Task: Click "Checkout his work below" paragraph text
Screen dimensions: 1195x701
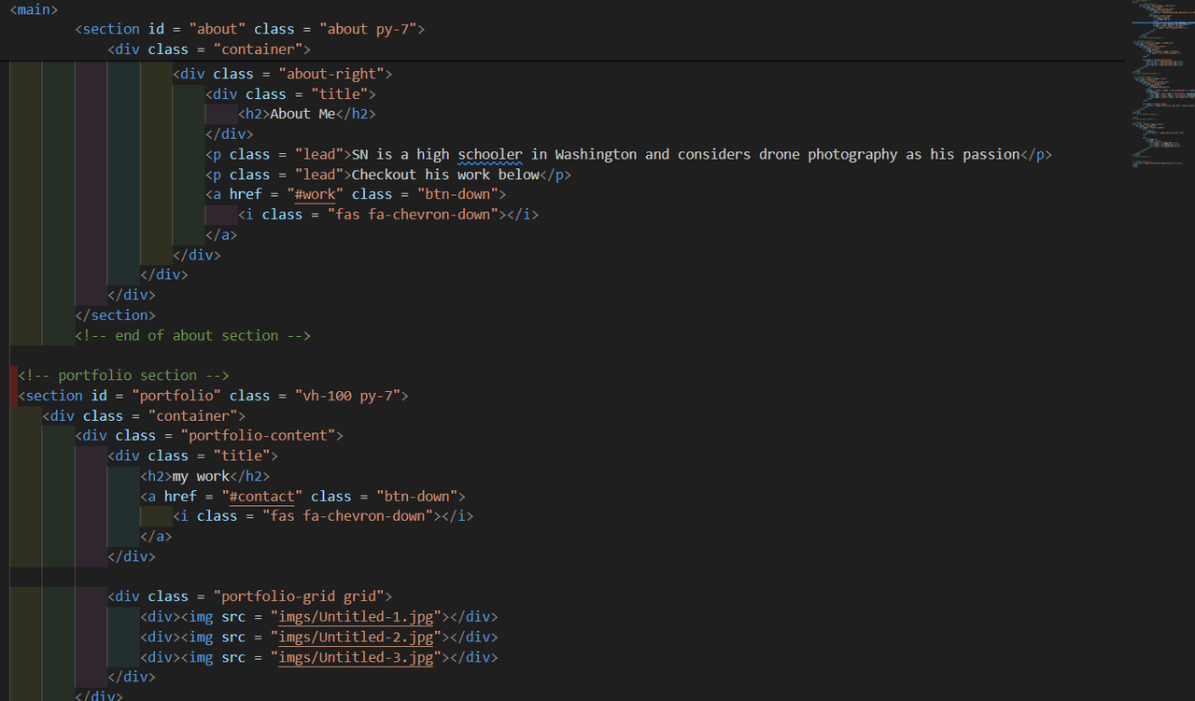Action: click(445, 175)
